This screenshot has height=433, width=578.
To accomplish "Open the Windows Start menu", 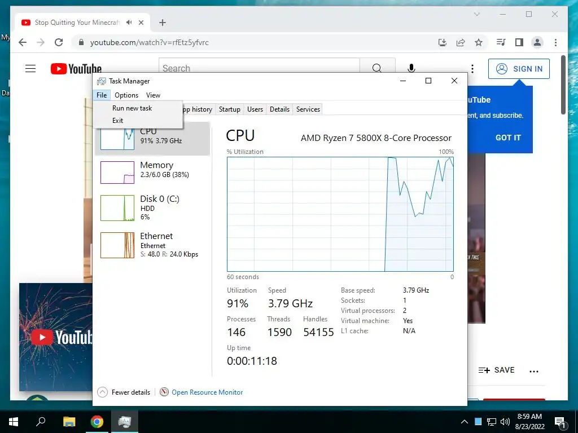I will 14,422.
